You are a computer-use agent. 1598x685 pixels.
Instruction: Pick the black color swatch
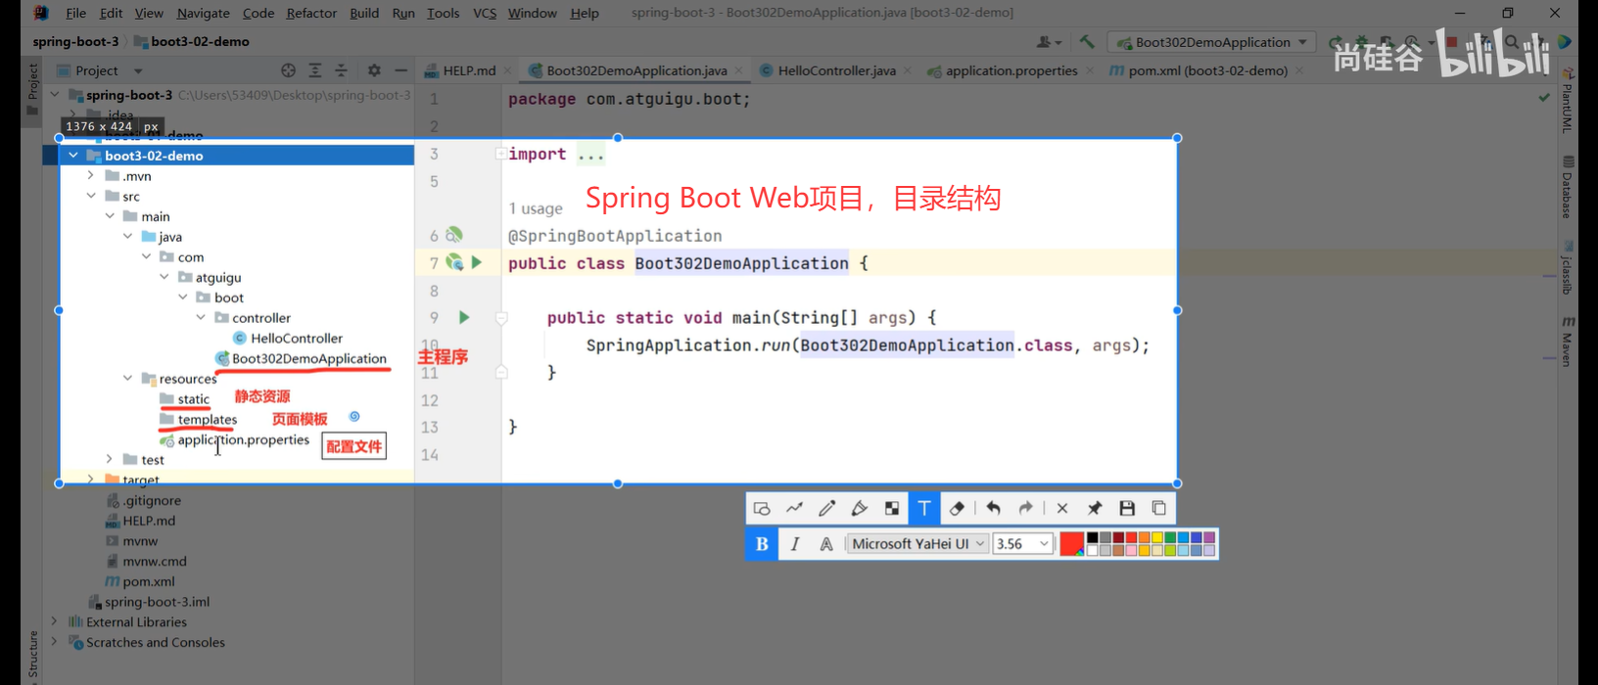click(x=1093, y=537)
